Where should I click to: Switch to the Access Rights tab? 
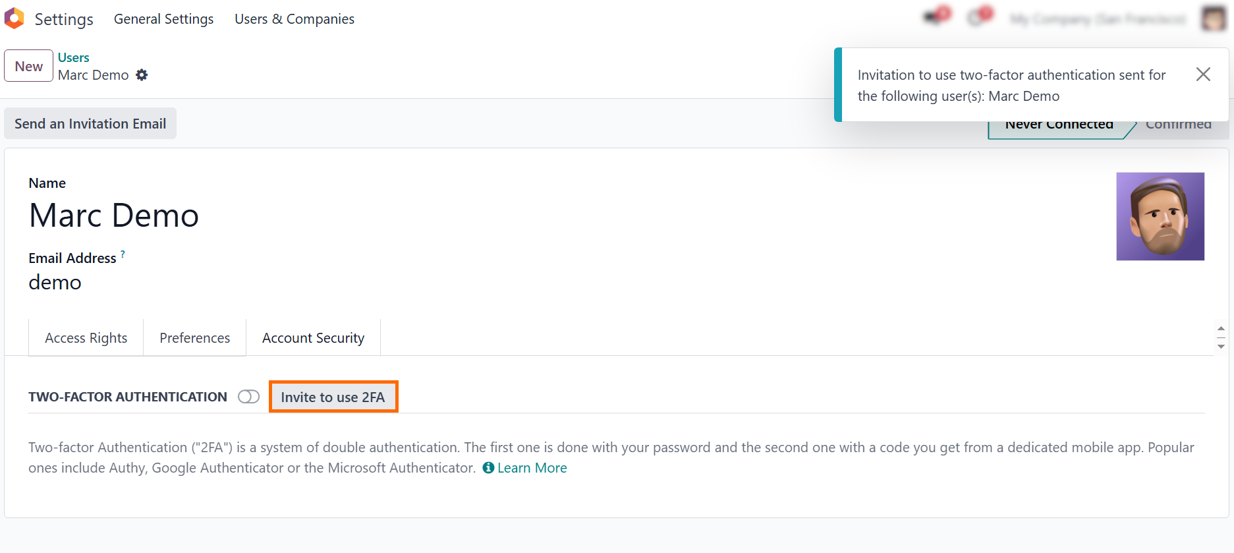86,338
